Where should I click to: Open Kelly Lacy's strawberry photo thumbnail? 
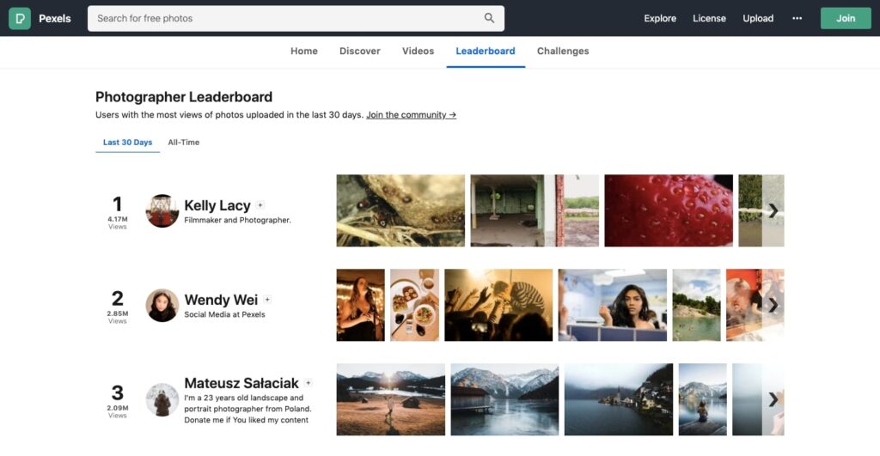pyautogui.click(x=669, y=210)
